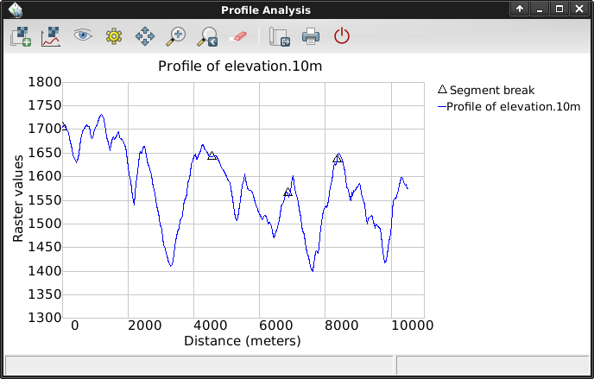Open plot settings with the gear icon
This screenshot has height=379, width=594.
point(114,36)
